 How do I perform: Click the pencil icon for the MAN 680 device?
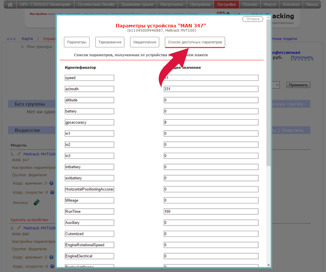[19, 227]
